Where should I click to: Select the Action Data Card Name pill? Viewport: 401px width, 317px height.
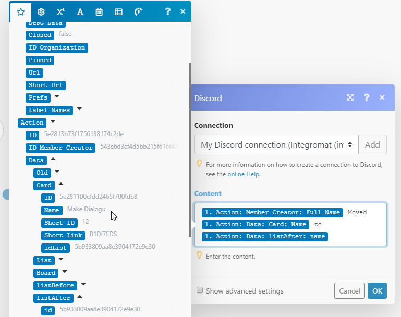(x=256, y=225)
